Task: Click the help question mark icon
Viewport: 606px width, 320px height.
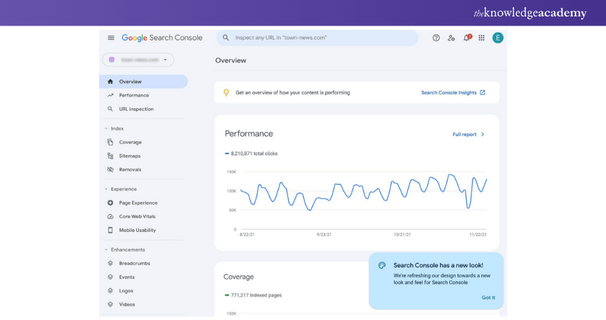Action: click(x=436, y=38)
